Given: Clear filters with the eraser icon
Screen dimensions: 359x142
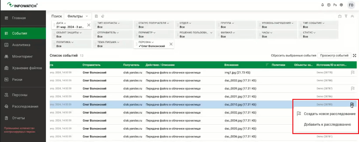Looking at the screenshot, I should click(x=102, y=16).
